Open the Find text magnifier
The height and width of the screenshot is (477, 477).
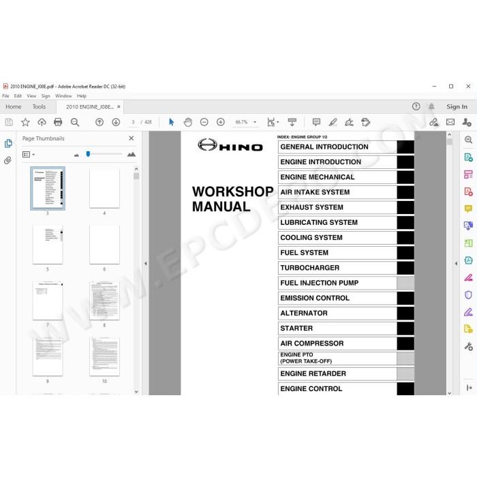[75, 122]
